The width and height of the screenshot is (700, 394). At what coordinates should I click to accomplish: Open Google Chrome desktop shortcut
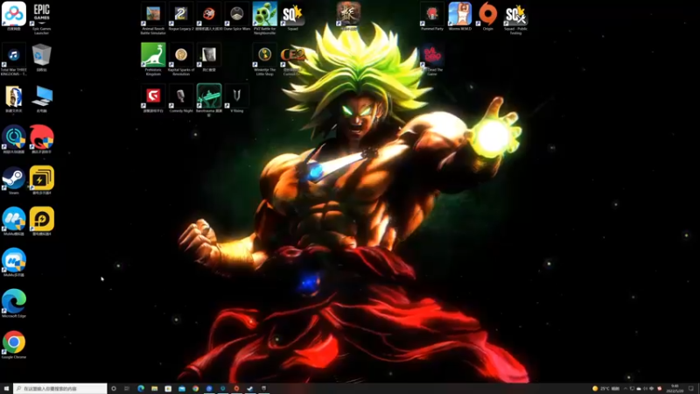[14, 344]
